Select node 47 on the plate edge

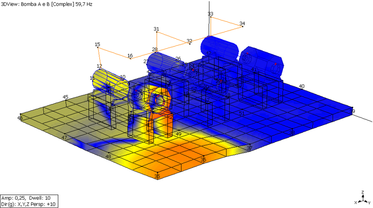[64, 138]
